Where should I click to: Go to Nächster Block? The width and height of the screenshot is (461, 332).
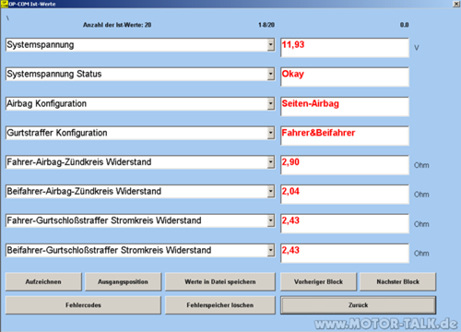pos(398,281)
